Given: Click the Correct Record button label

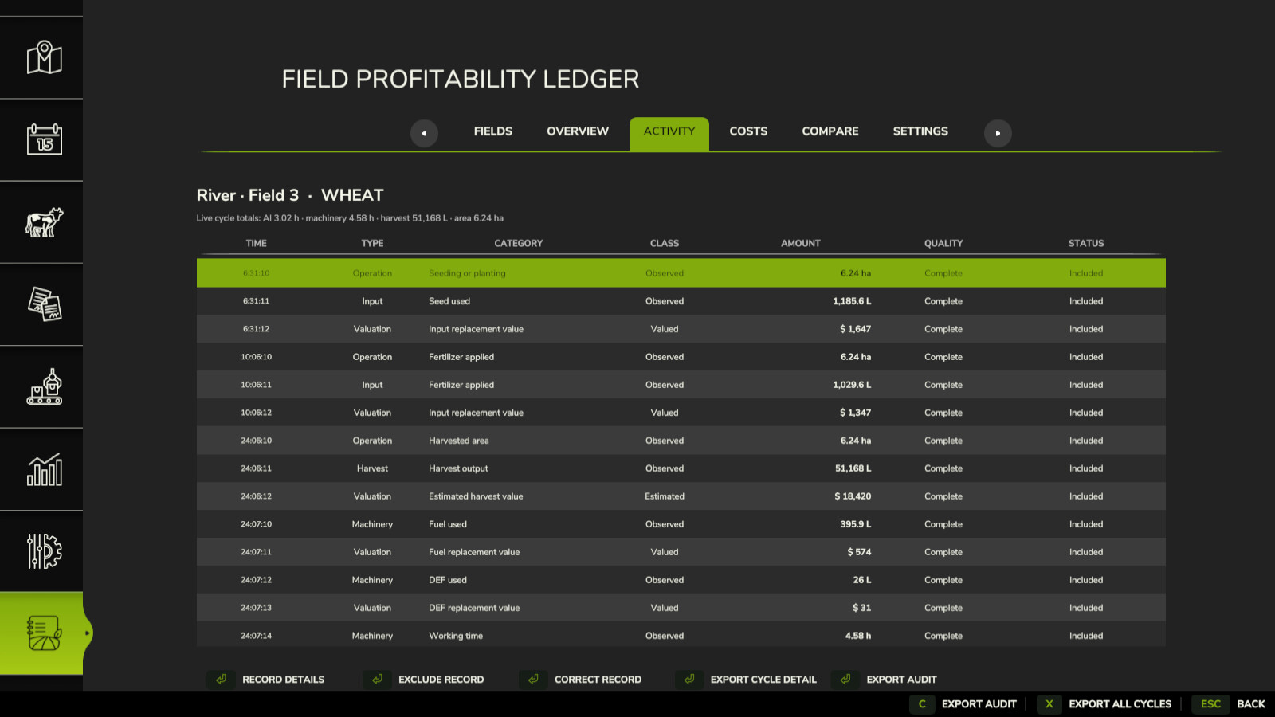Looking at the screenshot, I should (x=598, y=680).
